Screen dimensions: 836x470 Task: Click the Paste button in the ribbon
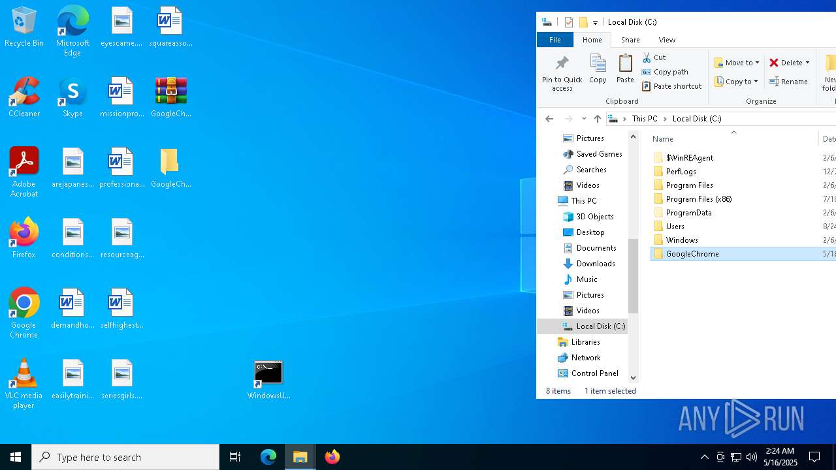click(625, 69)
